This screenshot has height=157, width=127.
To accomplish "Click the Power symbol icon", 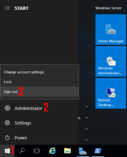I will click(7, 138).
